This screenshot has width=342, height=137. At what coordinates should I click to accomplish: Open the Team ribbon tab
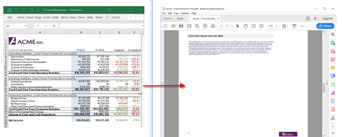[99, 17]
